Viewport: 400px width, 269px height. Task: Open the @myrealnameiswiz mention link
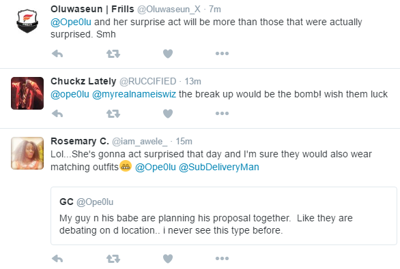click(134, 95)
